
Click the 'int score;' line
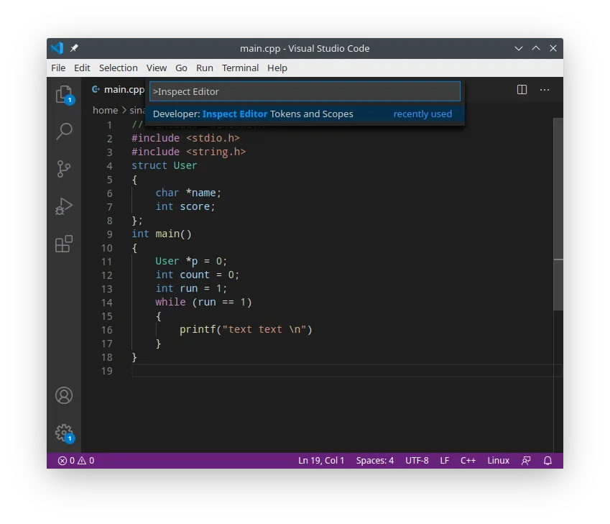tap(185, 207)
